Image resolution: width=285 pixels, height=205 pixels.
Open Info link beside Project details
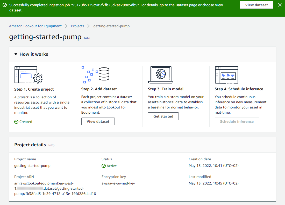coord(52,145)
